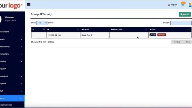This screenshot has height=108, width=192.
Task: Go to Previous page
Action: [x=176, y=42]
